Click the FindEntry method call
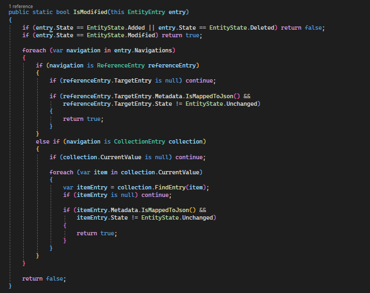 [170, 188]
